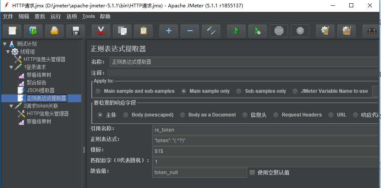Image resolution: width=381 pixels, height=188 pixels.
Task: Select Sub-samples only radio
Action: click(239, 91)
